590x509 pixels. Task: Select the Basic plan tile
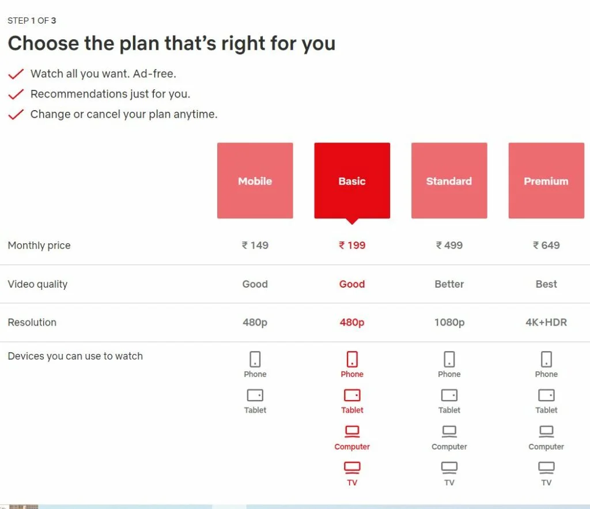click(x=352, y=180)
